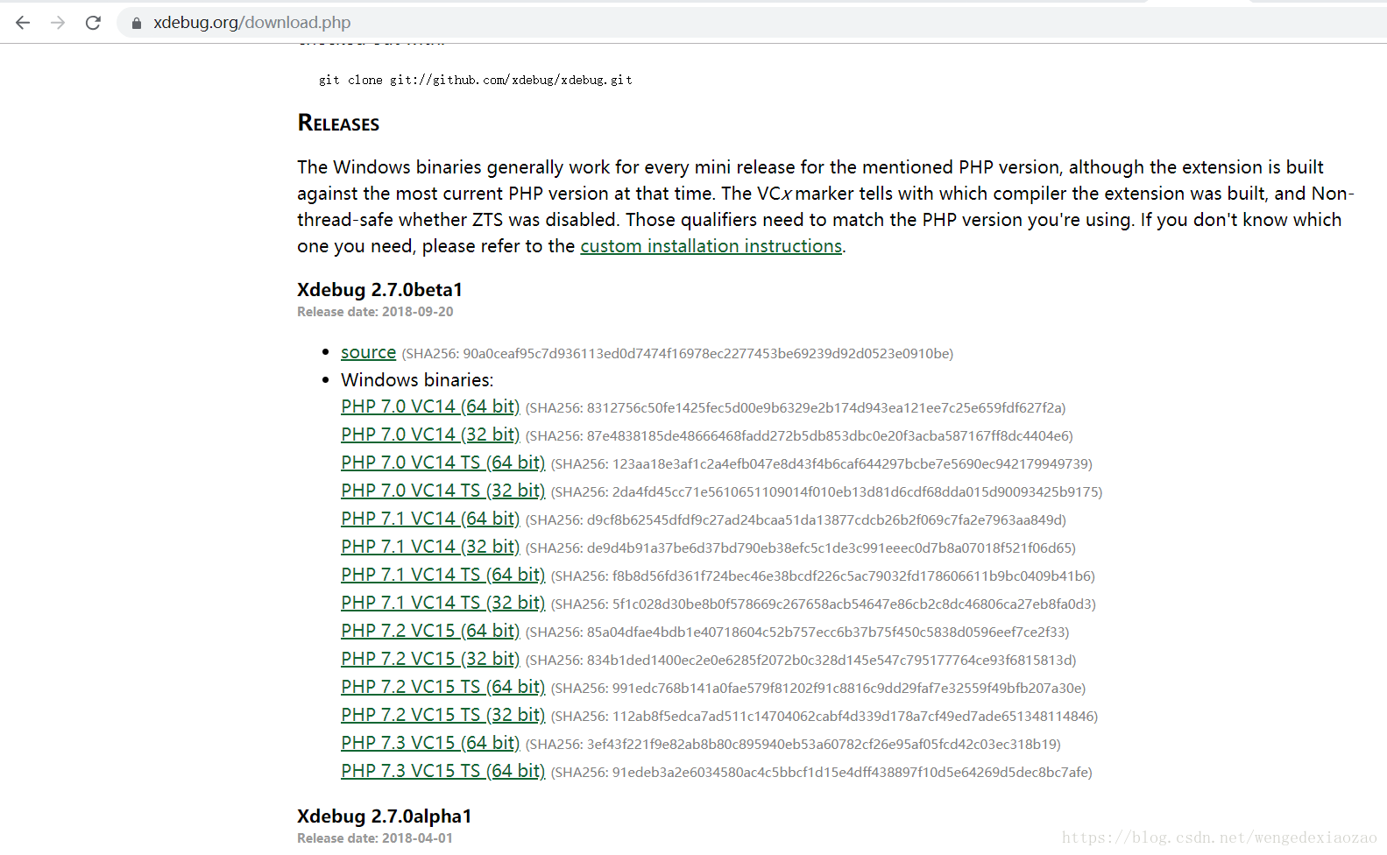This screenshot has width=1387, height=855.
Task: Download PHP 7.2 VC15 TS (64 bit)
Action: [442, 687]
